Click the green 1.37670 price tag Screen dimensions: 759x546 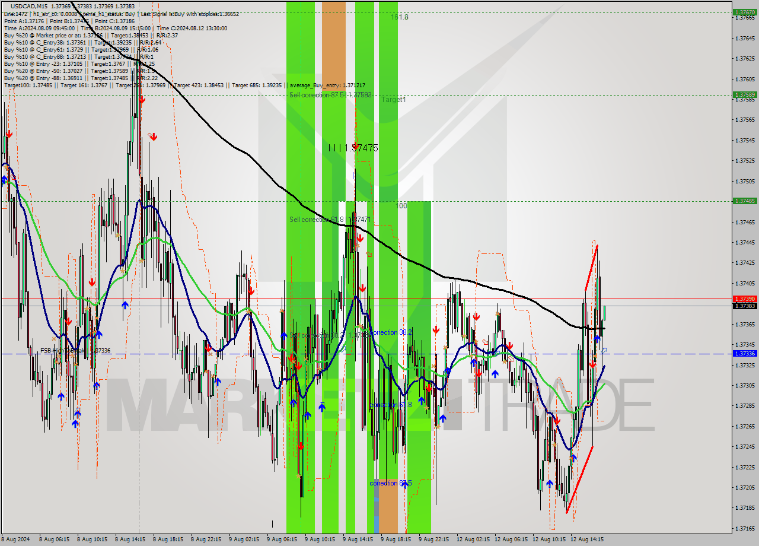(x=745, y=12)
